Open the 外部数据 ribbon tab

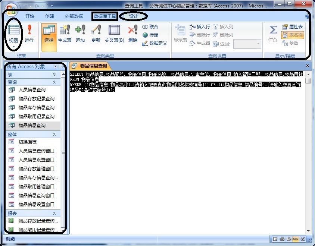tap(74, 16)
